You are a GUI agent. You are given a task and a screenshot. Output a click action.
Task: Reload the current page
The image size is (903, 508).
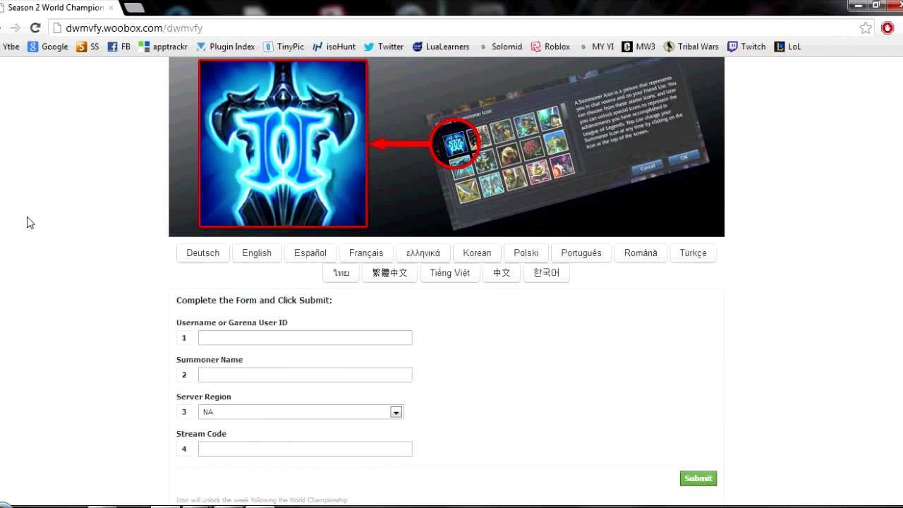[x=35, y=28]
